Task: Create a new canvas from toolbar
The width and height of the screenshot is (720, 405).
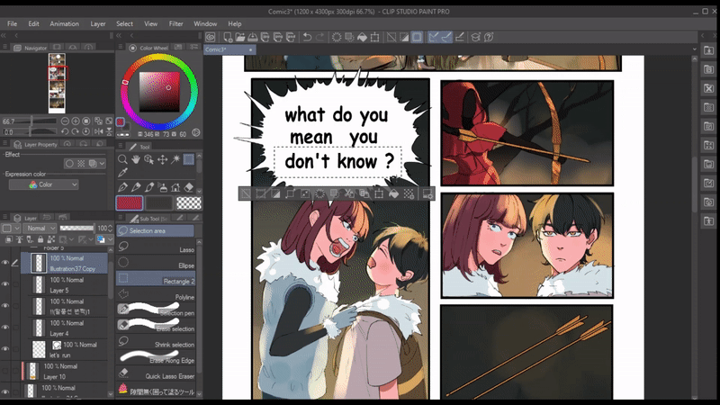Action: click(x=228, y=37)
